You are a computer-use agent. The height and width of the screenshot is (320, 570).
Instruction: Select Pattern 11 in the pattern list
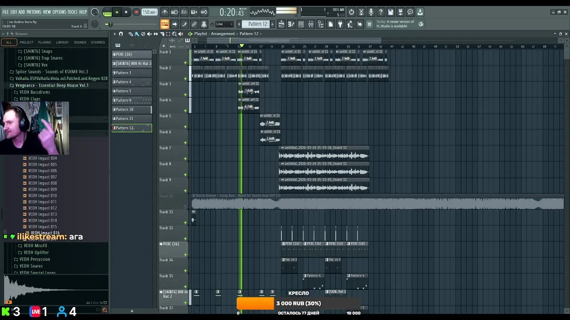132,119
